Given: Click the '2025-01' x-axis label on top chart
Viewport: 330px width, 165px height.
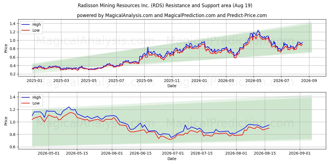Looking at the screenshot, I should 34,81.
